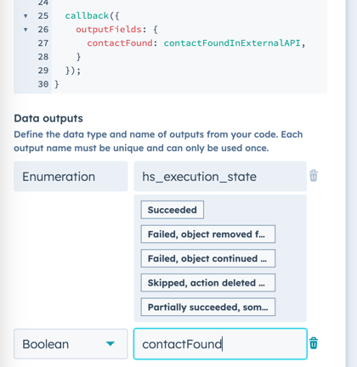This screenshot has height=367, width=357.
Task: Collapse code fold at line 26
Action: 25,30
